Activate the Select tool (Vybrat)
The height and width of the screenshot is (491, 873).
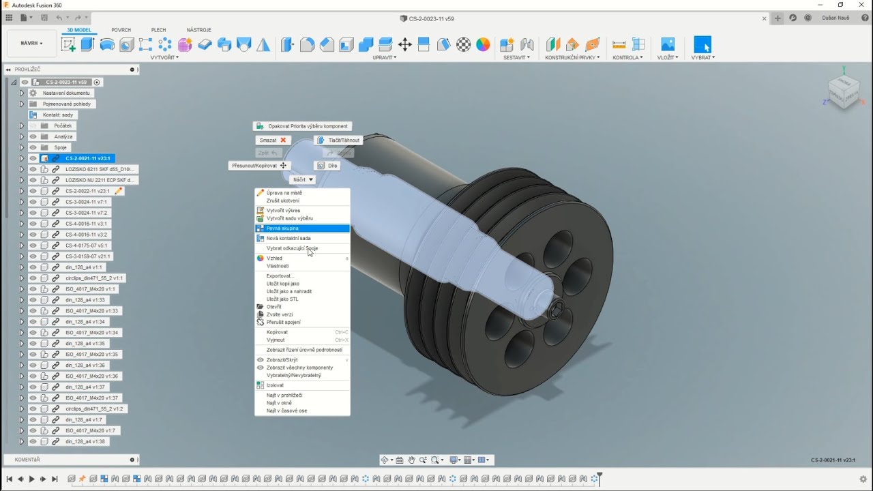702,45
